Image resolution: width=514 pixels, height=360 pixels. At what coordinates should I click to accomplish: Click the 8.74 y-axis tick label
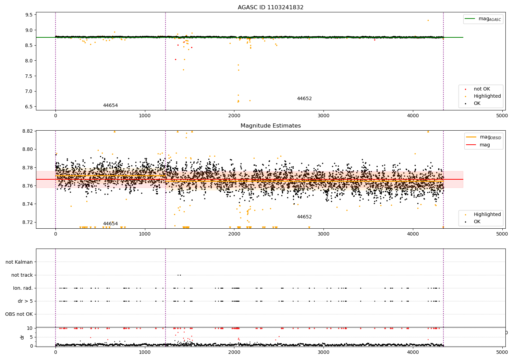[x=27, y=204]
